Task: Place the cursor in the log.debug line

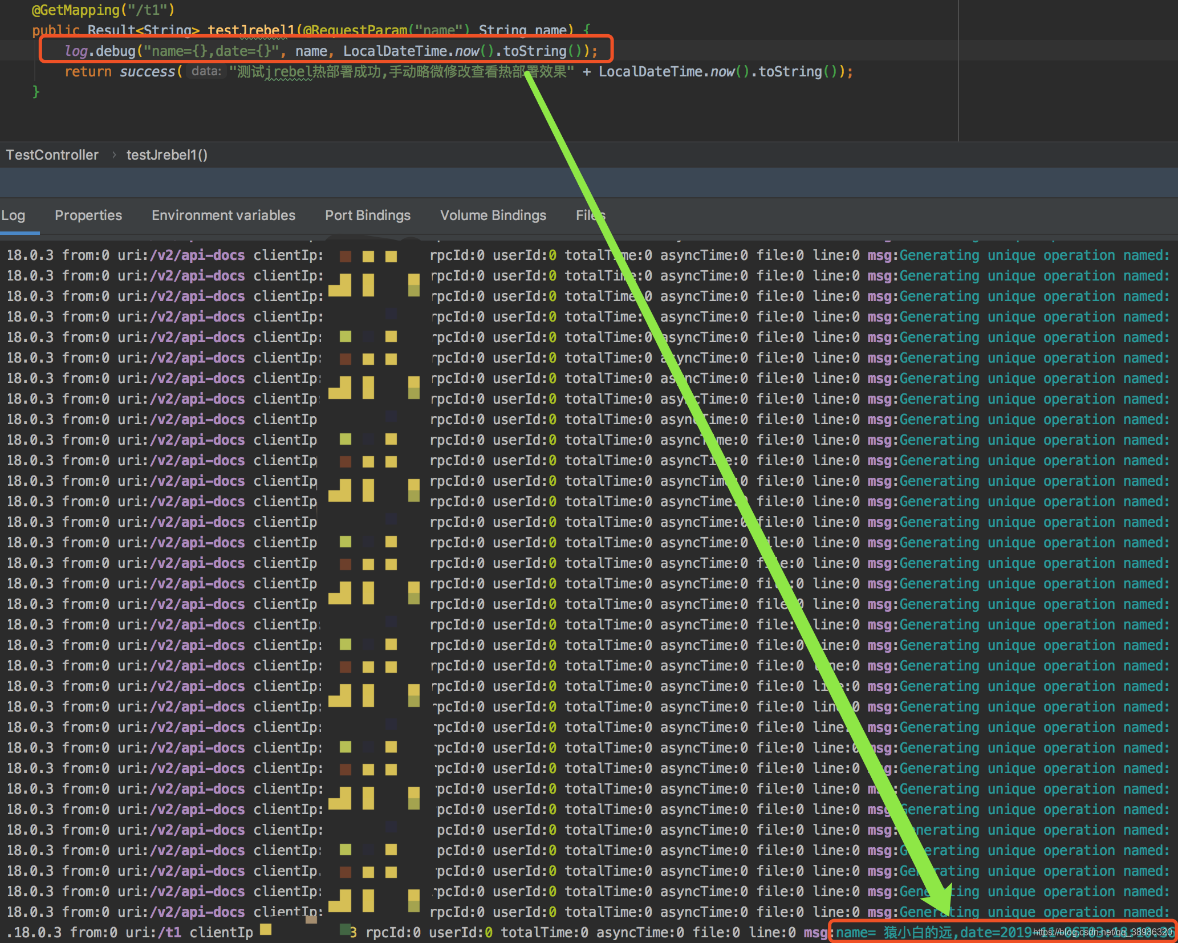Action: 331,51
